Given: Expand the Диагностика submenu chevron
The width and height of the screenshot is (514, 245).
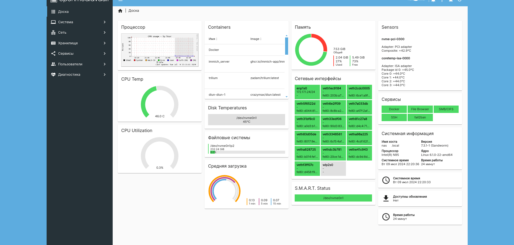Looking at the screenshot, I should [x=105, y=75].
